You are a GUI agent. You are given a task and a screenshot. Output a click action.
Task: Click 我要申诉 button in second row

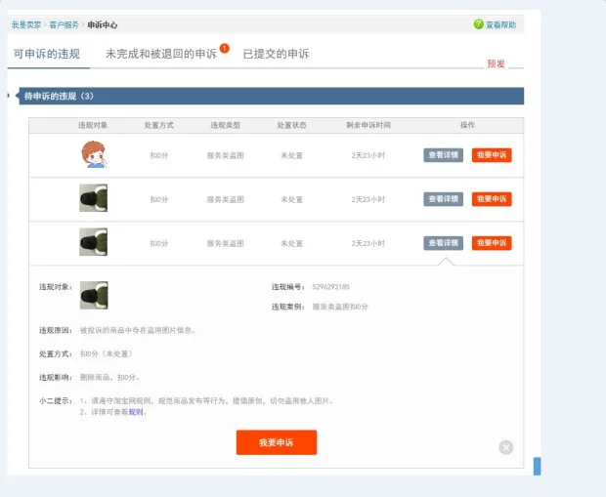[x=492, y=199]
